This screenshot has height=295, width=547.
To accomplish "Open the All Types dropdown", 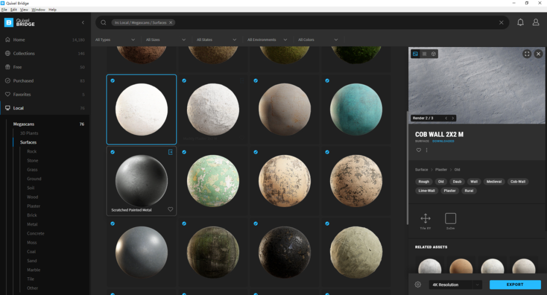I will [115, 40].
